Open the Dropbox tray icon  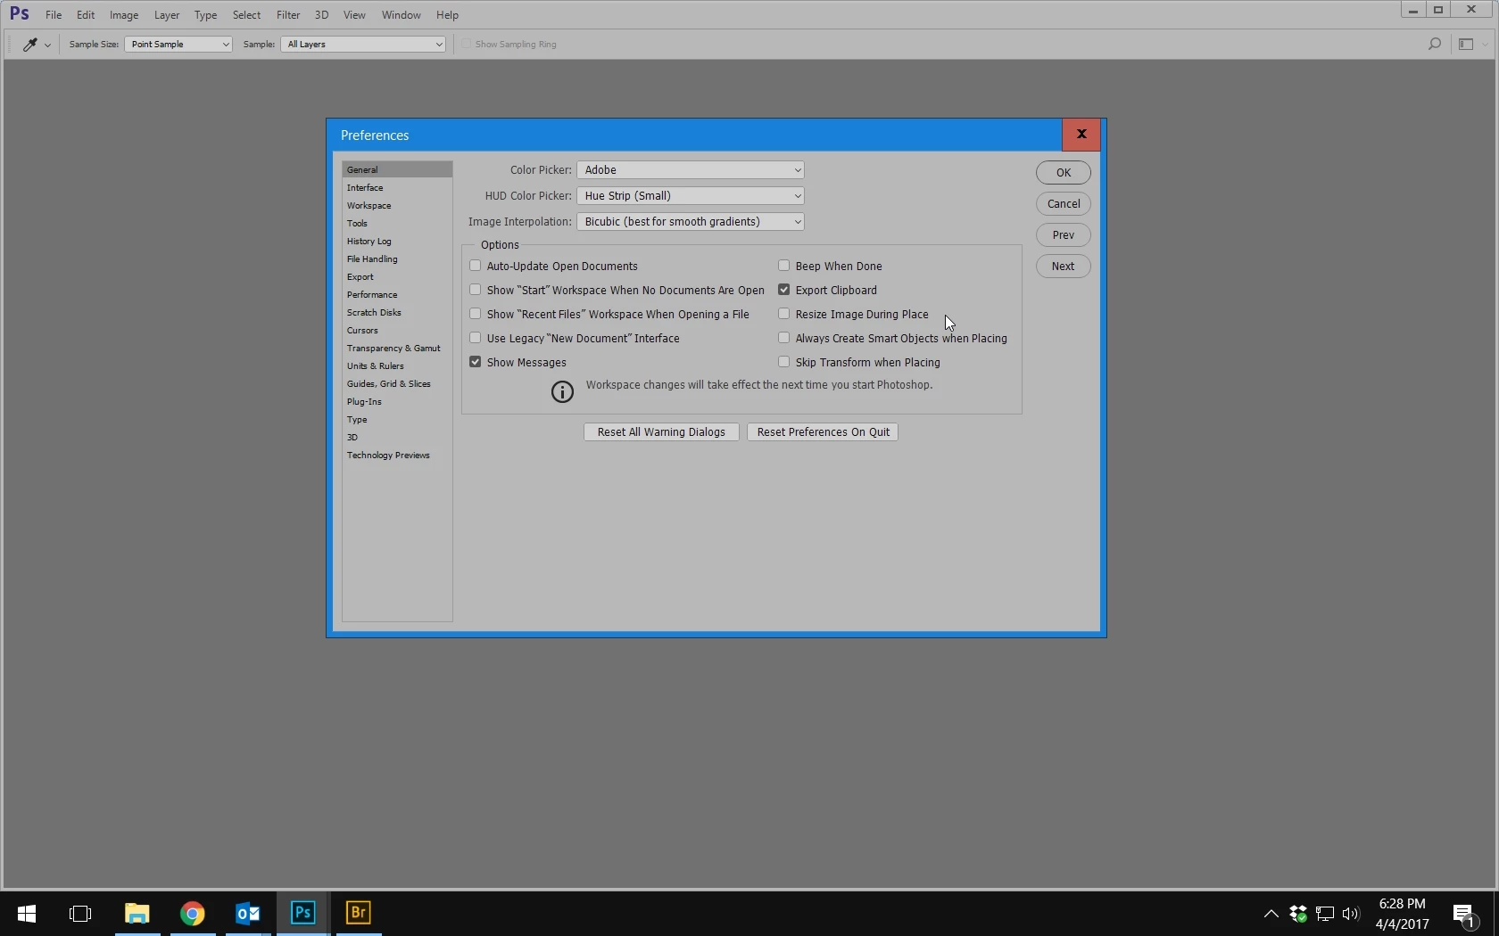click(1298, 914)
